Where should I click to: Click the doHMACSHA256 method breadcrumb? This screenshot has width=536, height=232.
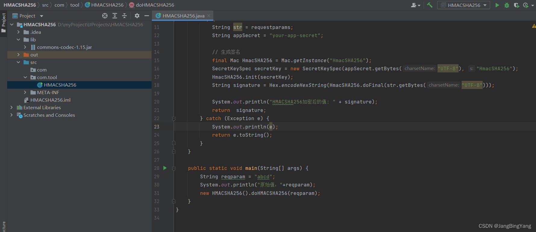tap(152, 5)
